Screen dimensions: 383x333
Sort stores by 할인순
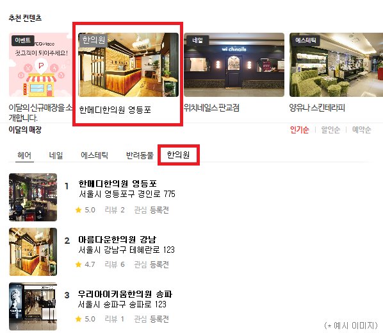330,130
